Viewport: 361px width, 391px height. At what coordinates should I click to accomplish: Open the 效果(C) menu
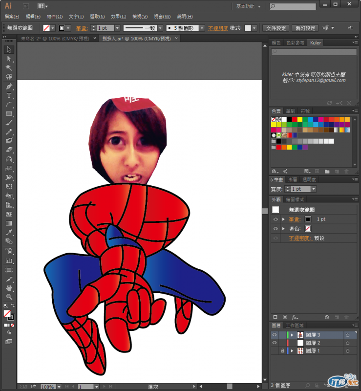(118, 17)
